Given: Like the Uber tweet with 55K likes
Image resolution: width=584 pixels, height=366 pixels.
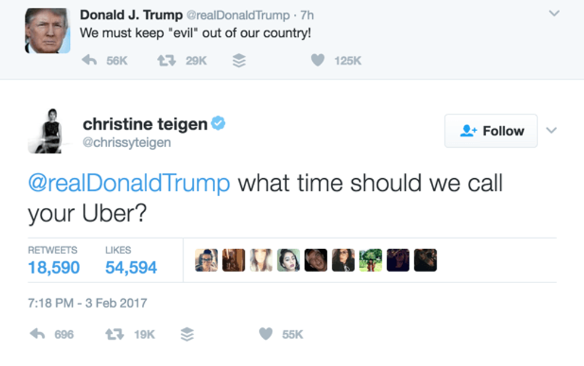Looking at the screenshot, I should pos(266,334).
